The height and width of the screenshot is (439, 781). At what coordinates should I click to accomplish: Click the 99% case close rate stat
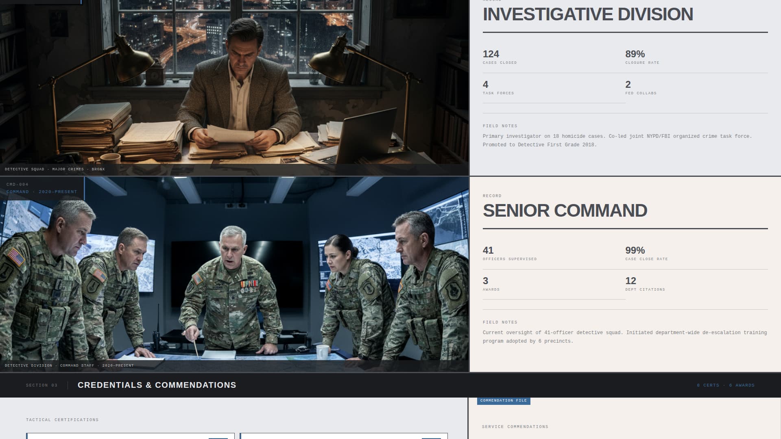(696, 254)
